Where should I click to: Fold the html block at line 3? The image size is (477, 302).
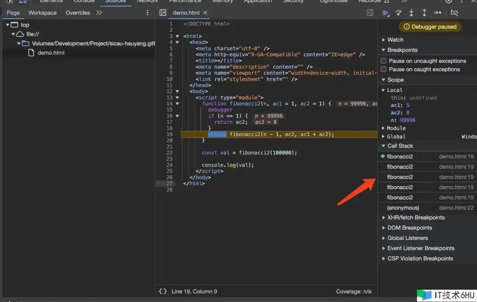click(177, 36)
